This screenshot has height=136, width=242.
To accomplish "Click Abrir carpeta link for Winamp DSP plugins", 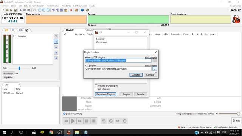I will pyautogui.click(x=151, y=57).
